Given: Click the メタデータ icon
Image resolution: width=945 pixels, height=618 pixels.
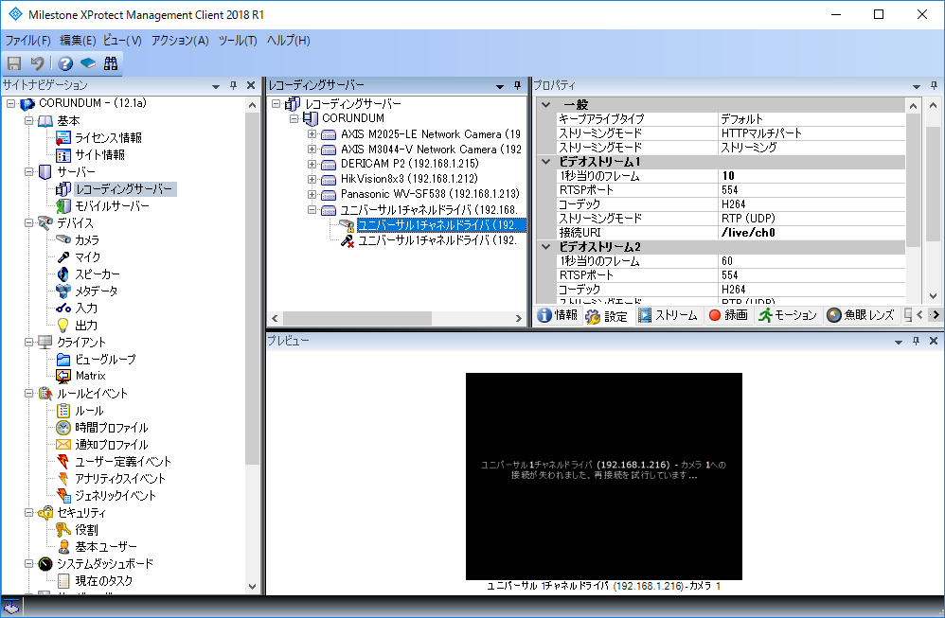Looking at the screenshot, I should [x=63, y=291].
